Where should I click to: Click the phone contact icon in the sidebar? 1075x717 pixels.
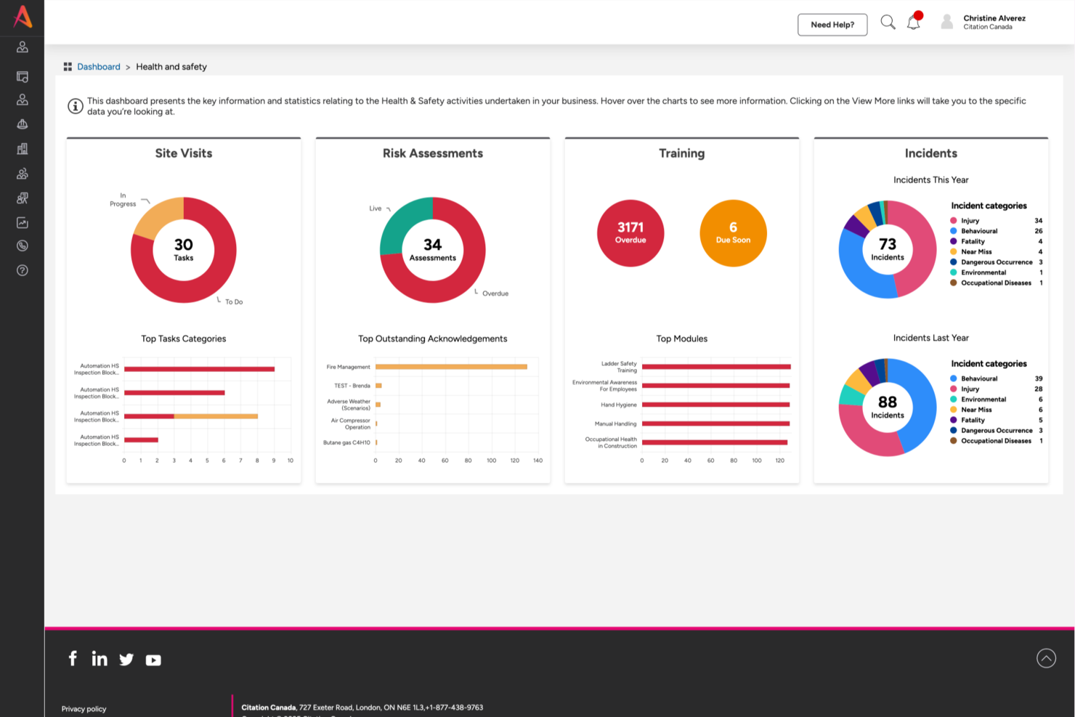pos(22,246)
